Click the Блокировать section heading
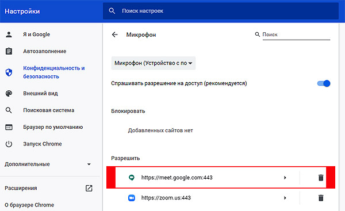 point(128,111)
